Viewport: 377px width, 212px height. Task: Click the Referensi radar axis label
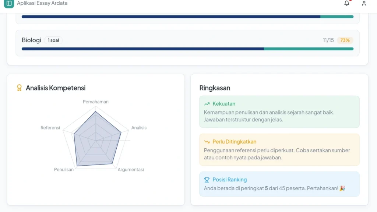point(50,128)
